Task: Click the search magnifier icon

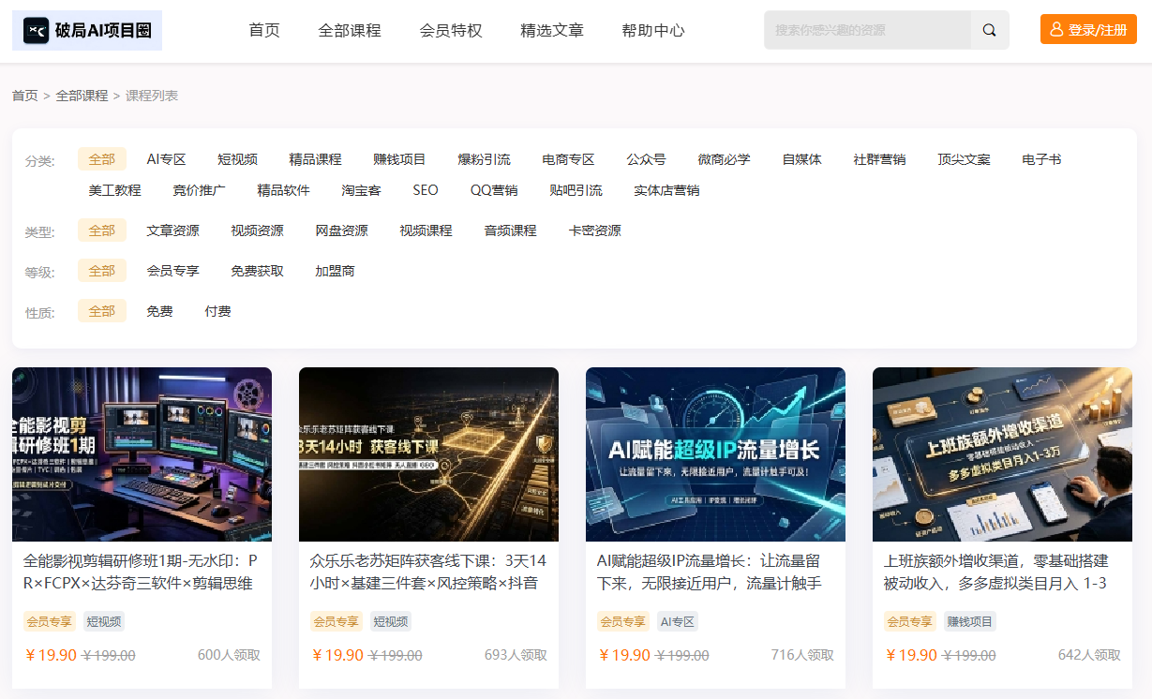Action: click(x=989, y=30)
